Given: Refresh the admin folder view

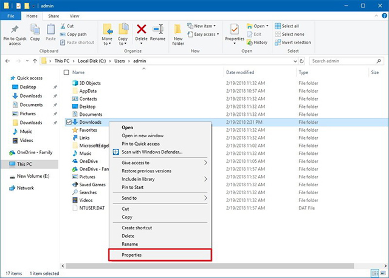Looking at the screenshot, I should point(301,61).
